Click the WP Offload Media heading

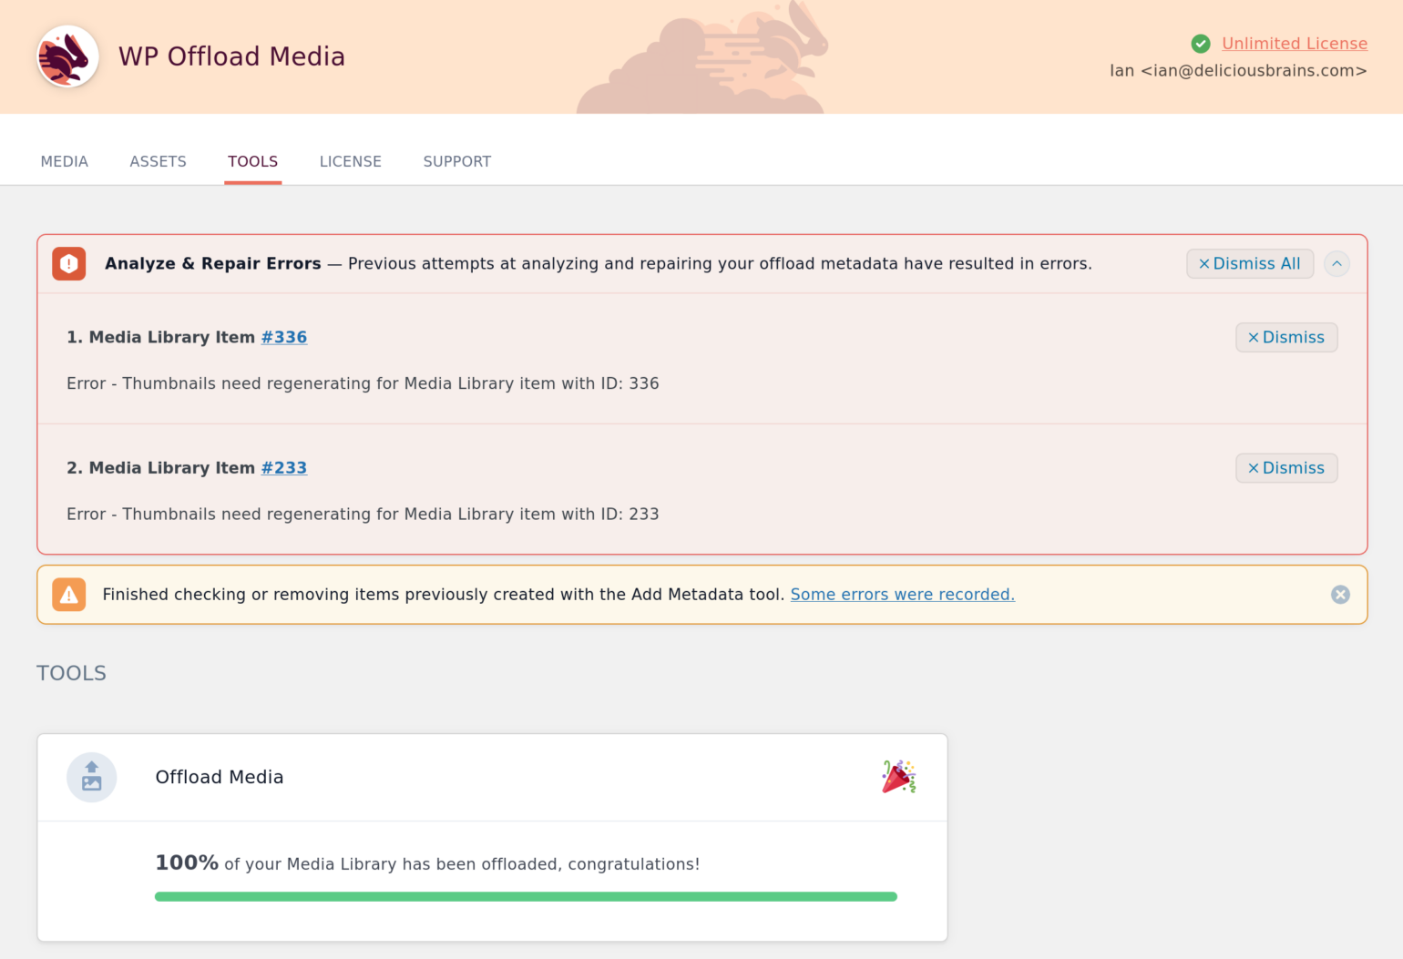(231, 56)
